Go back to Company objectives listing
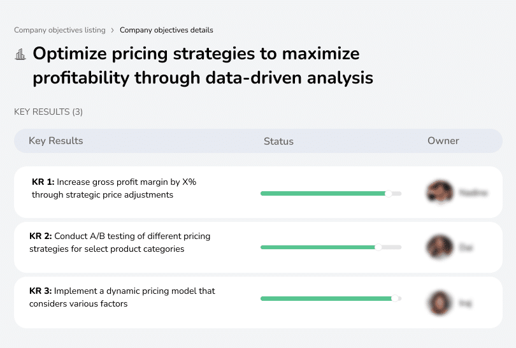The width and height of the screenshot is (516, 348). click(x=60, y=30)
